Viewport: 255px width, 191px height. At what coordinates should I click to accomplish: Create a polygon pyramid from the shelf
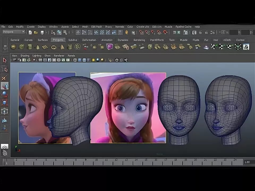[x=62, y=47]
